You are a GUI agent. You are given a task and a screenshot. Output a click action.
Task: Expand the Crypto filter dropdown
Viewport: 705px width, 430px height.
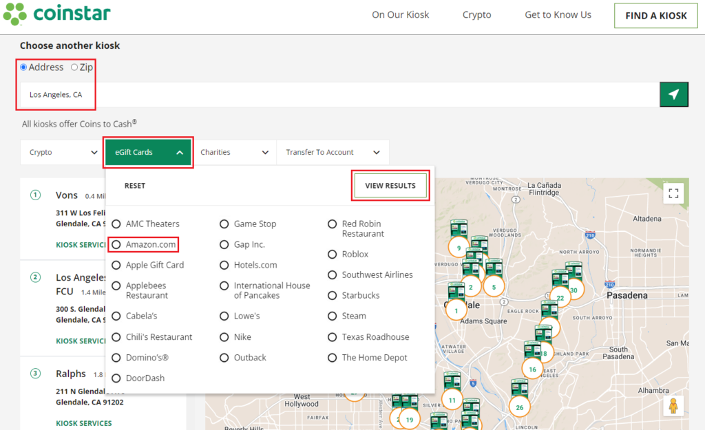click(62, 153)
